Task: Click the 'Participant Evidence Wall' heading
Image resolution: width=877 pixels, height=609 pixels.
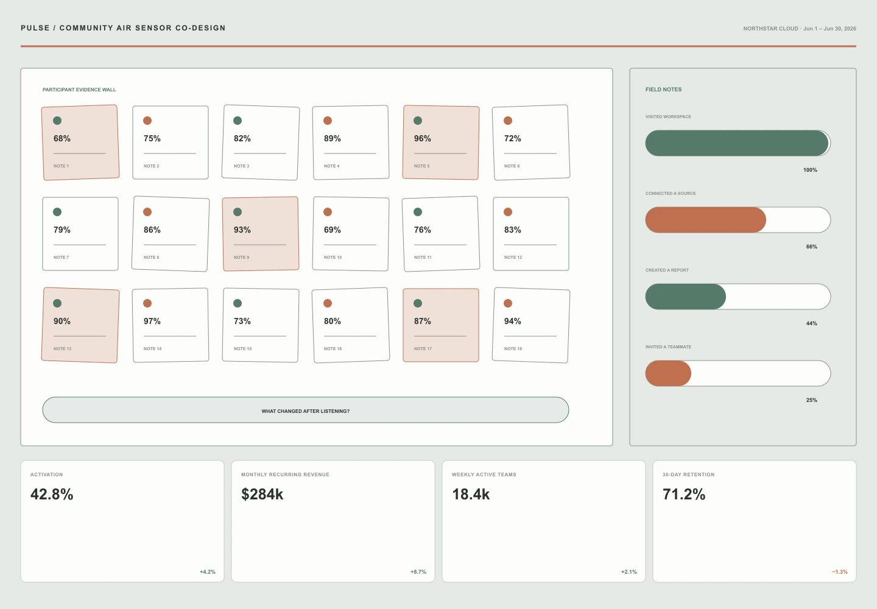Action: (79, 90)
